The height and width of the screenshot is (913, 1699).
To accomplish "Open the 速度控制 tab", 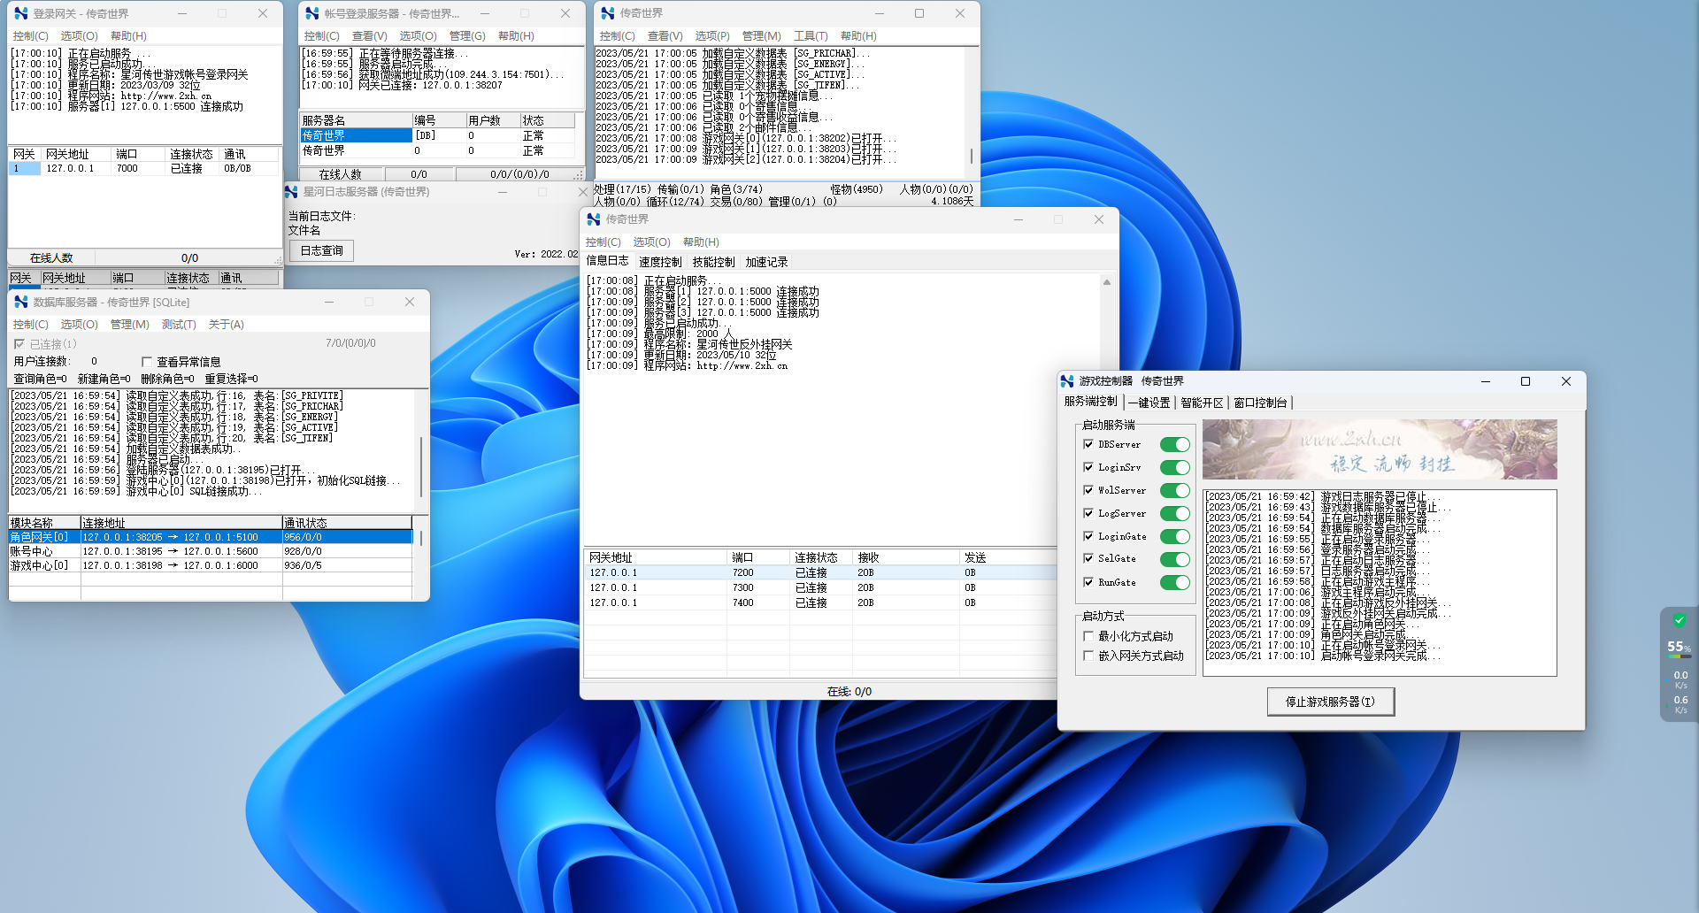I will coord(660,262).
